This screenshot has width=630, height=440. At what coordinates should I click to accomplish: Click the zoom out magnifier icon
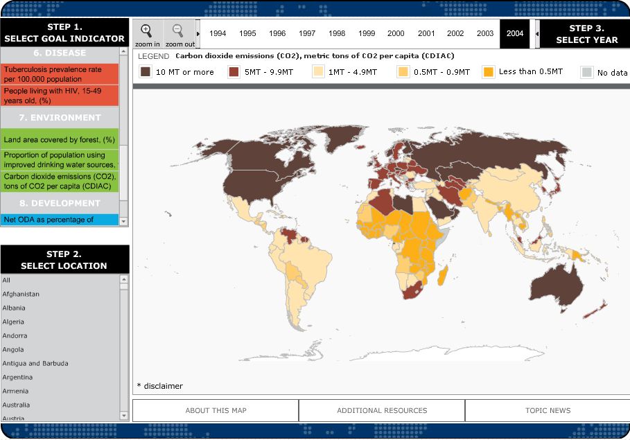pos(178,31)
